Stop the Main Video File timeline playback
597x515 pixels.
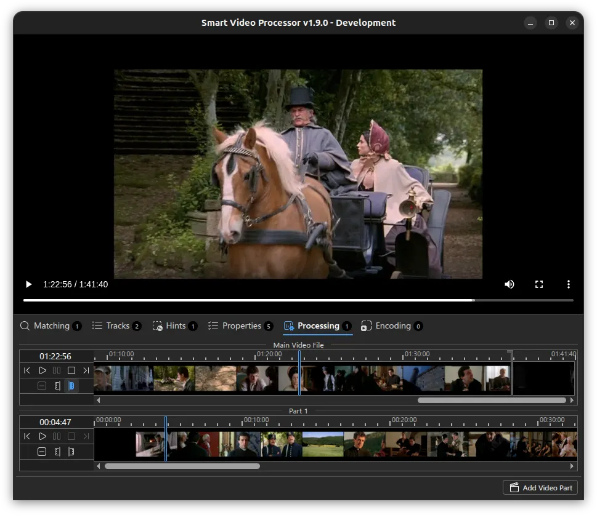coord(71,370)
